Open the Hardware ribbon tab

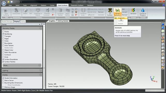pyautogui.click(x=90, y=5)
